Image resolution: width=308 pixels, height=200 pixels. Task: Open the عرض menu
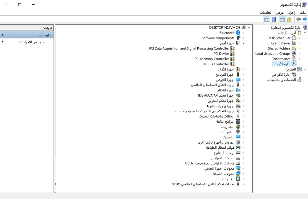click(x=280, y=13)
